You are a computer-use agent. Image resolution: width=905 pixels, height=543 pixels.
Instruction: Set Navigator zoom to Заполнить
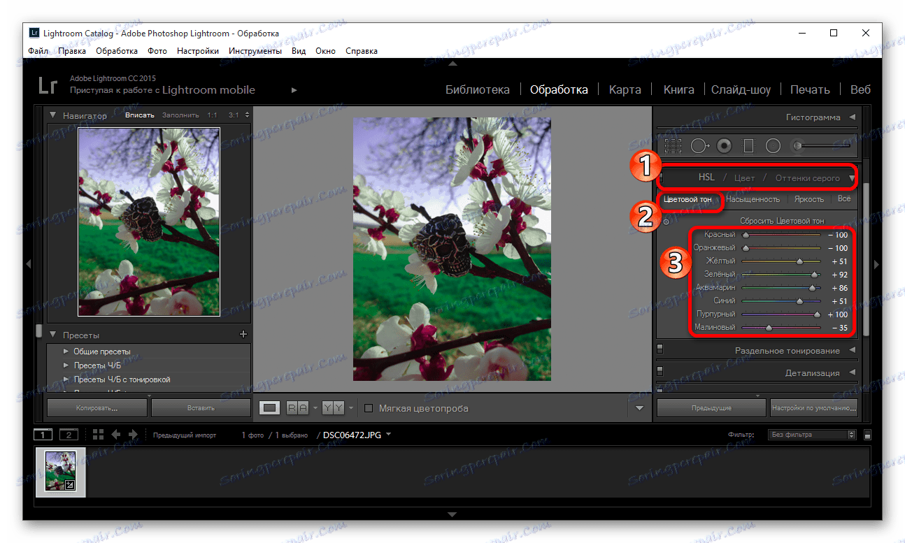(x=180, y=115)
